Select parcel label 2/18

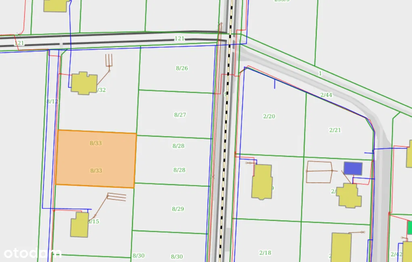point(265,253)
